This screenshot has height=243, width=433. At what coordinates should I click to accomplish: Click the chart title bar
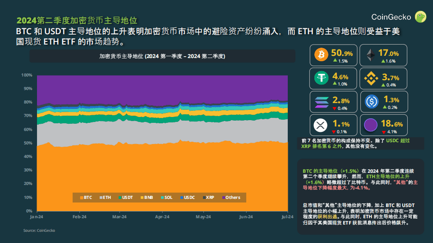(162, 56)
